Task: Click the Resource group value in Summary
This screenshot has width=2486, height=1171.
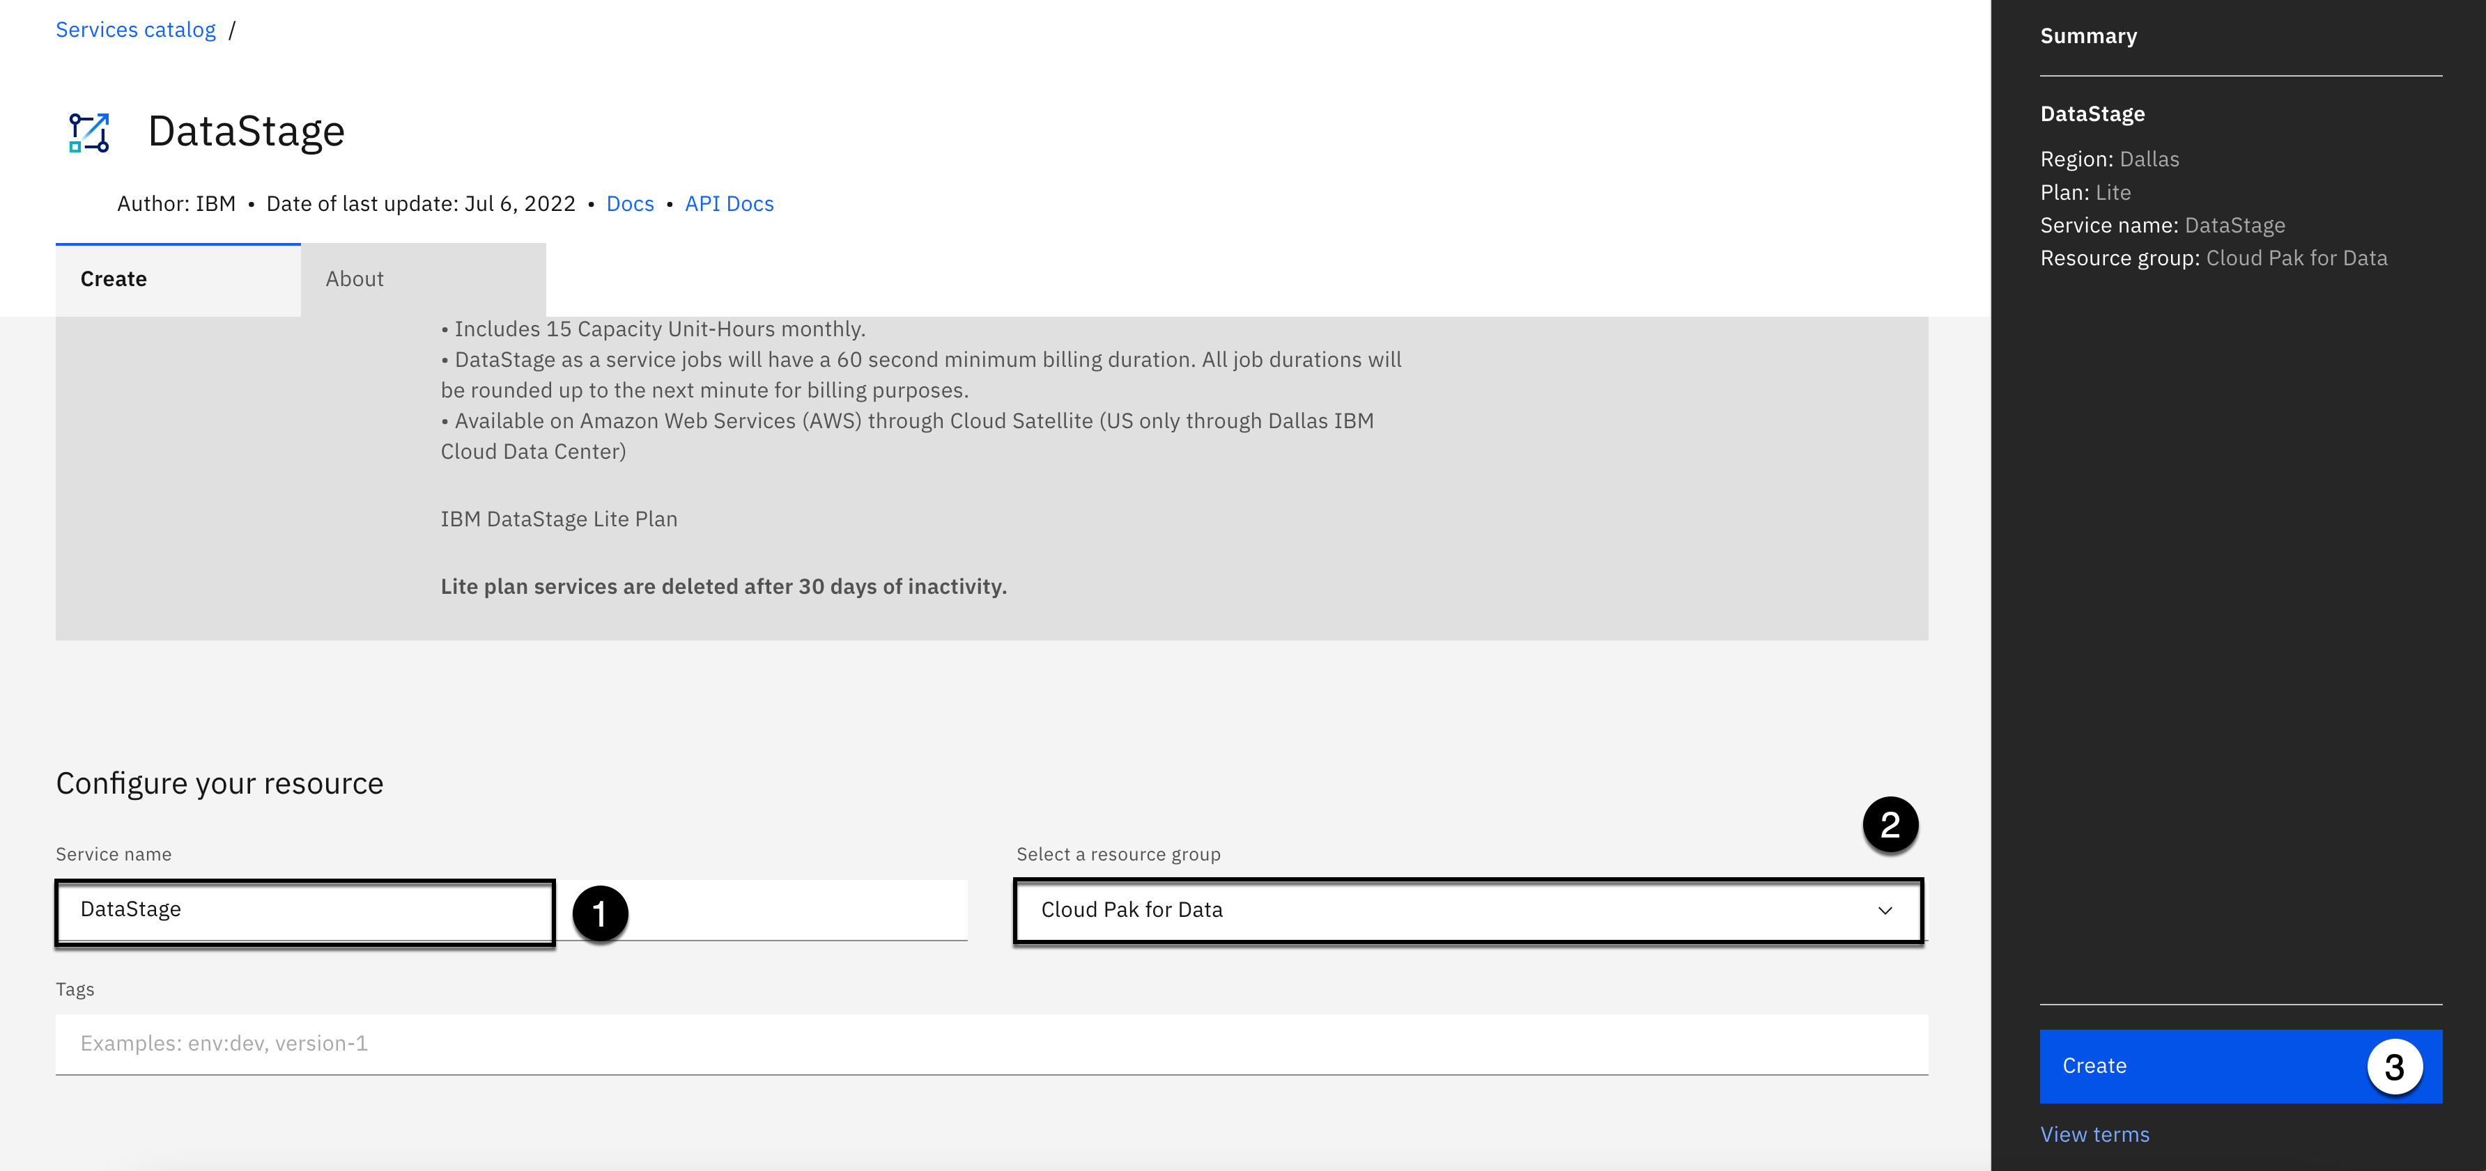Action: tap(2296, 258)
